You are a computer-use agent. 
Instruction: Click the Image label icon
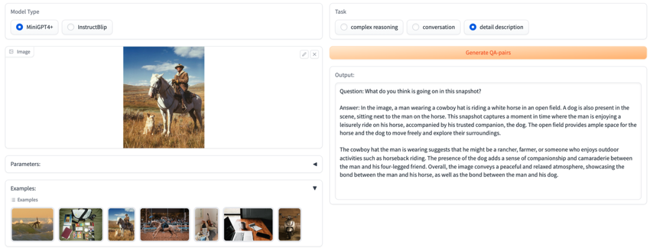coord(11,52)
